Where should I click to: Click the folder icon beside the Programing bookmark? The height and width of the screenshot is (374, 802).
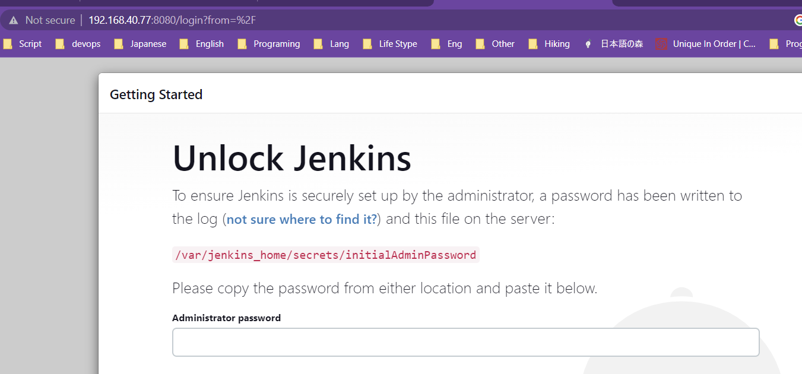(242, 44)
